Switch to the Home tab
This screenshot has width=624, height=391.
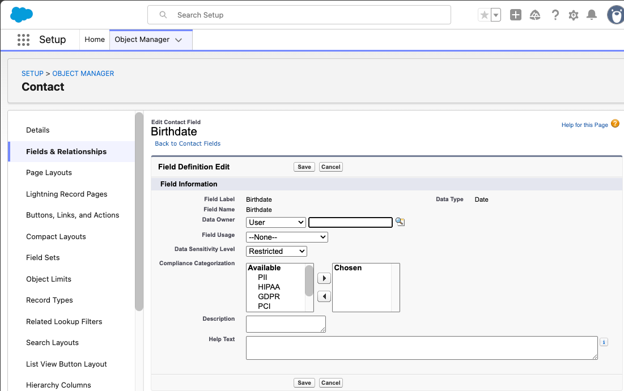click(95, 40)
